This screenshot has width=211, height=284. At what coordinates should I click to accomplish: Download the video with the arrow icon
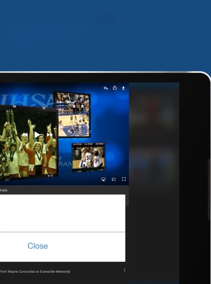click(123, 88)
